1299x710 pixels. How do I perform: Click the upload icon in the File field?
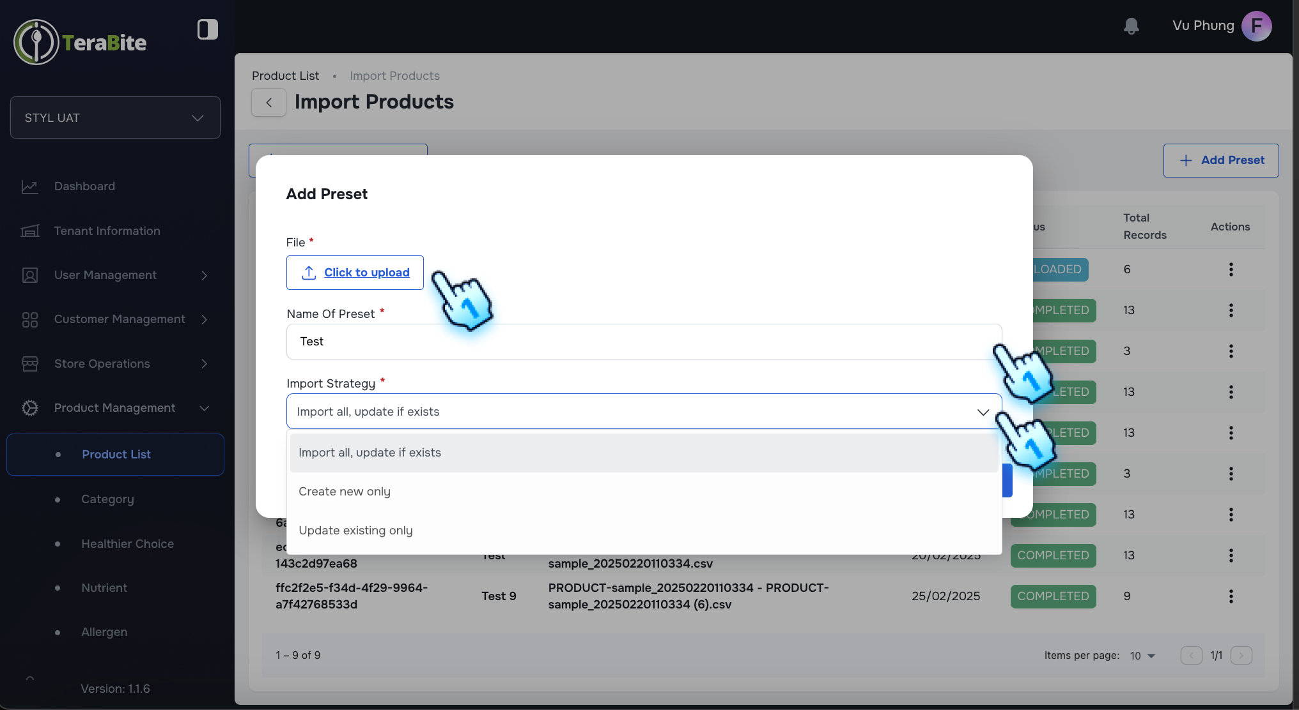click(x=309, y=272)
